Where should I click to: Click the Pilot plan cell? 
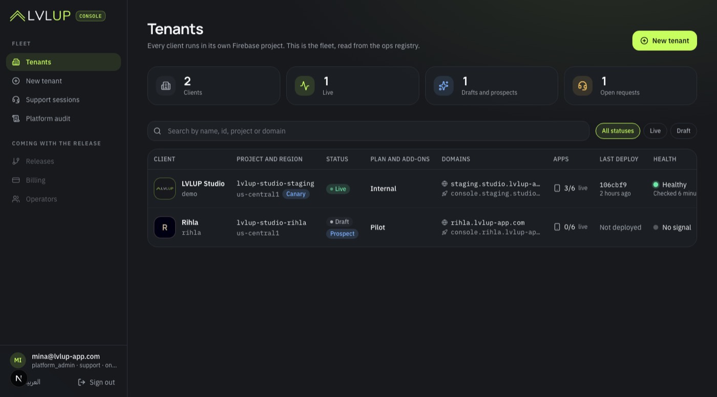click(x=378, y=227)
